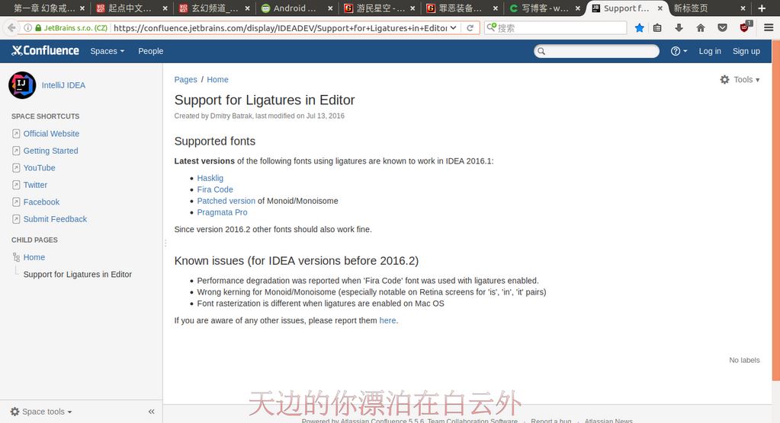The width and height of the screenshot is (780, 423).
Task: Click the page vertical scrollbar
Action: coord(775,211)
